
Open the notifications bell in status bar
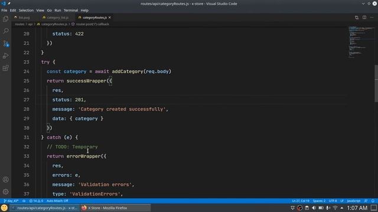(373, 201)
